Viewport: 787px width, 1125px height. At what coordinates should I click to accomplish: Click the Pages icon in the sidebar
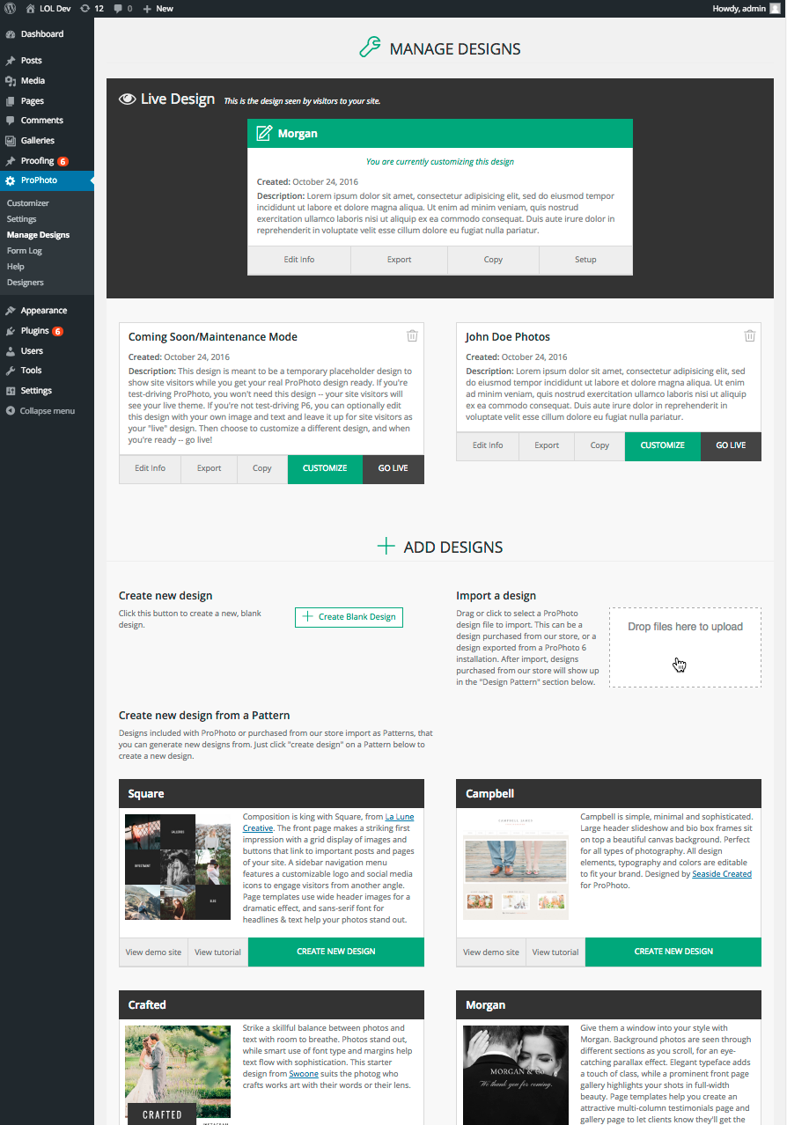click(x=10, y=101)
